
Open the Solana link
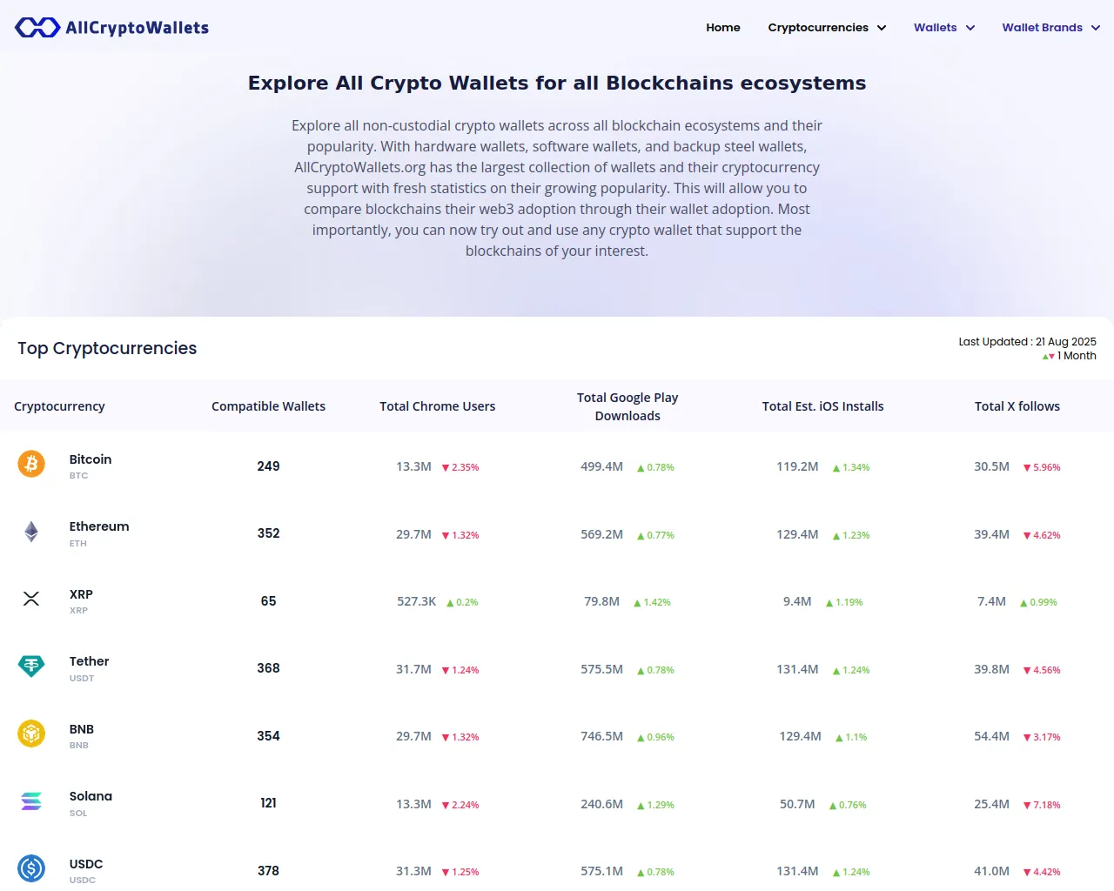pyautogui.click(x=91, y=796)
